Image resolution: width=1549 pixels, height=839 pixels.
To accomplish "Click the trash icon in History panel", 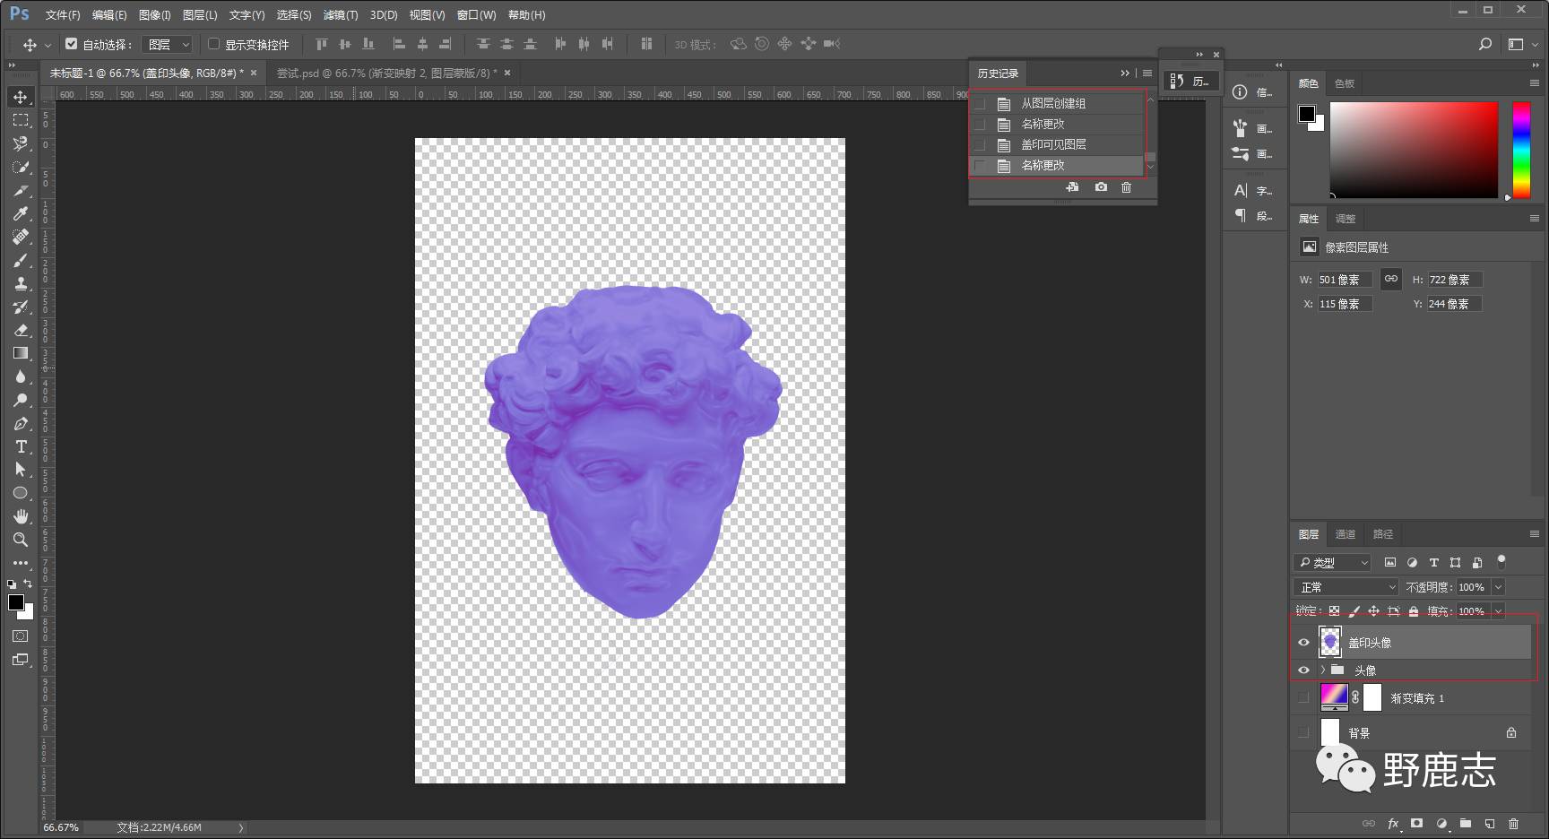I will [1126, 187].
